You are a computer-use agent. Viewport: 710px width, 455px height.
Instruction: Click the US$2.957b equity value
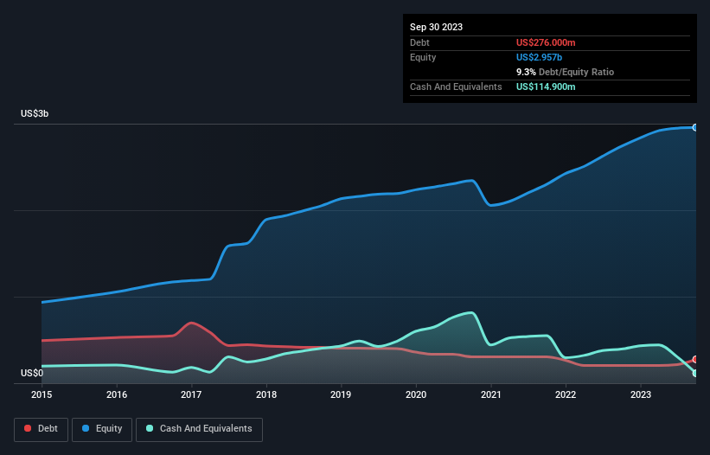coord(539,57)
